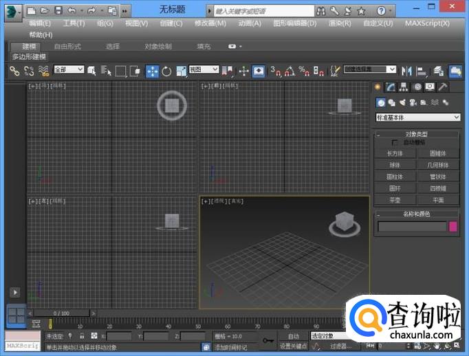Screen dimensions: 469x356
Task: Open the 修改器(M) menu
Action: point(210,23)
